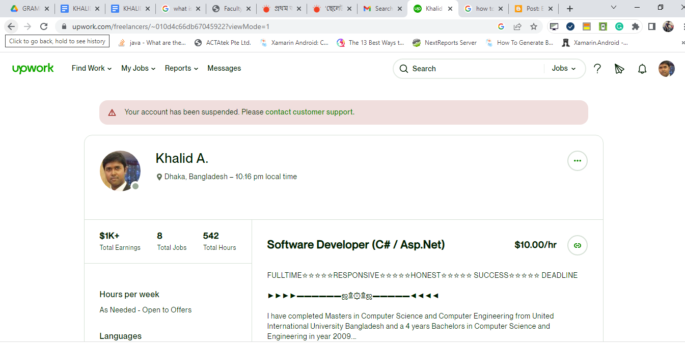Viewport: 685px width, 344px height.
Task: Open NextReports Server bookmark
Action: point(445,43)
